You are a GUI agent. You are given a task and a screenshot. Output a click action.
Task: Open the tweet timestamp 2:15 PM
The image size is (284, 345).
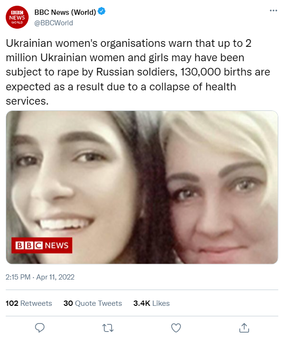click(x=18, y=277)
